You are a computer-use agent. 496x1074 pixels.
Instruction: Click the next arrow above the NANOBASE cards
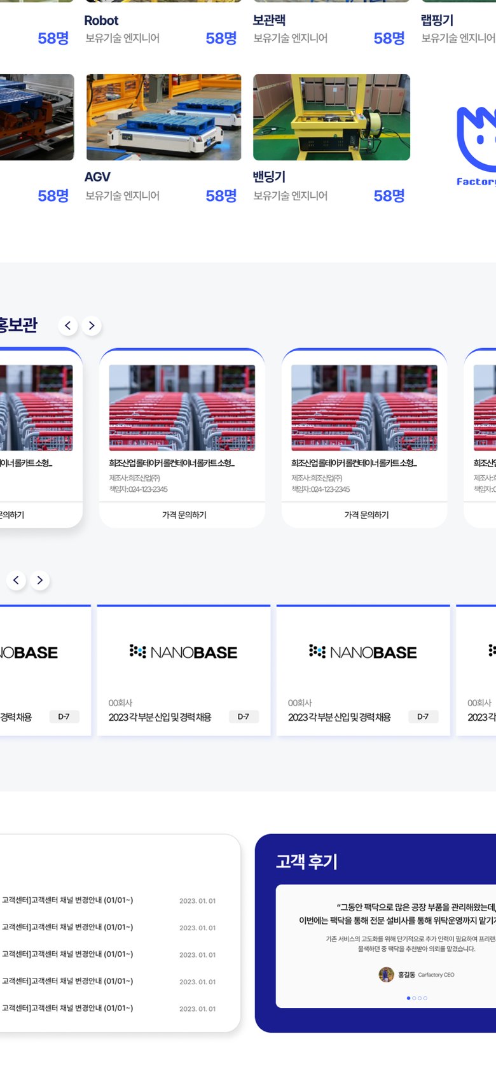[x=39, y=580]
